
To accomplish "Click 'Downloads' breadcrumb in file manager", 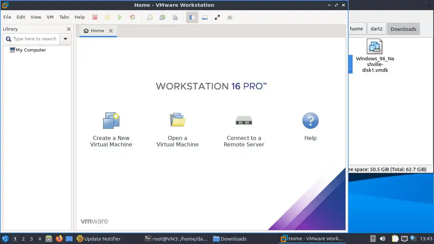I will click(403, 29).
